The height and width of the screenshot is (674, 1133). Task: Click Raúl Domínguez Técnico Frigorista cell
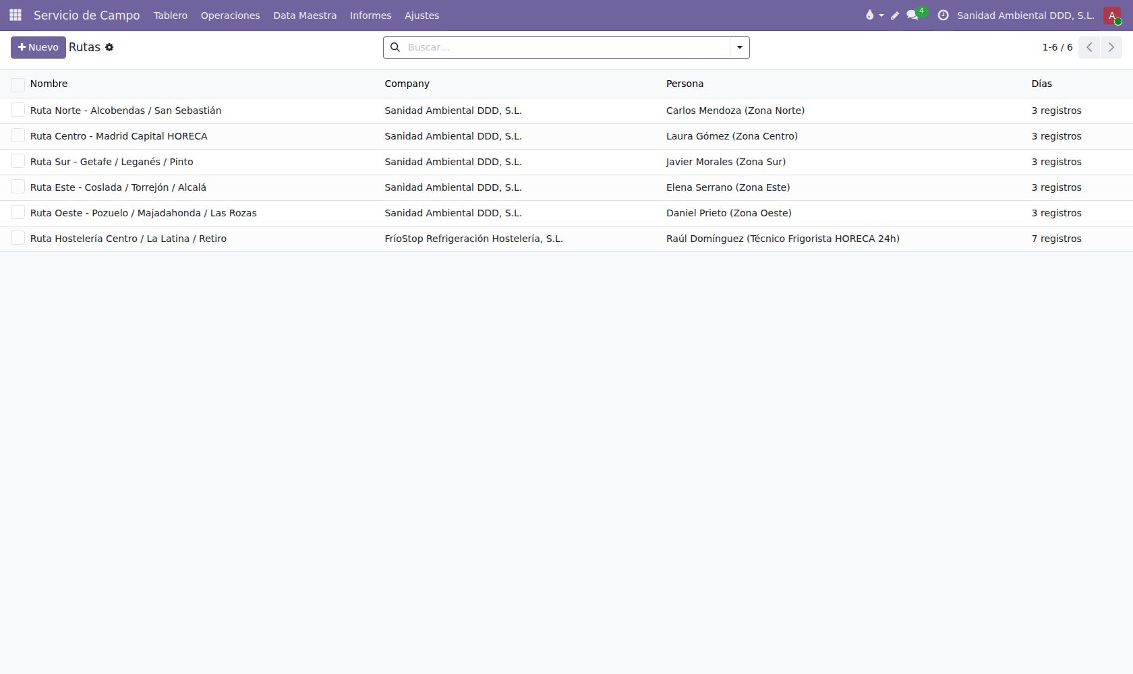782,239
